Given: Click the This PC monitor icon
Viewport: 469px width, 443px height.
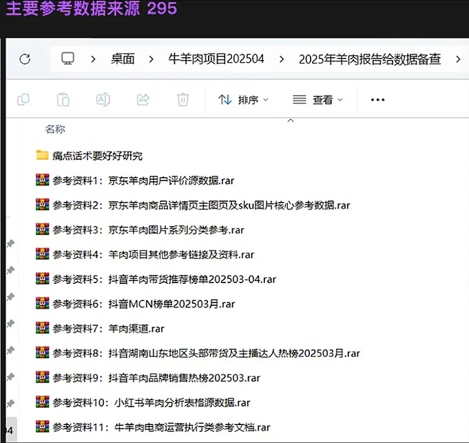Looking at the screenshot, I should (67, 59).
